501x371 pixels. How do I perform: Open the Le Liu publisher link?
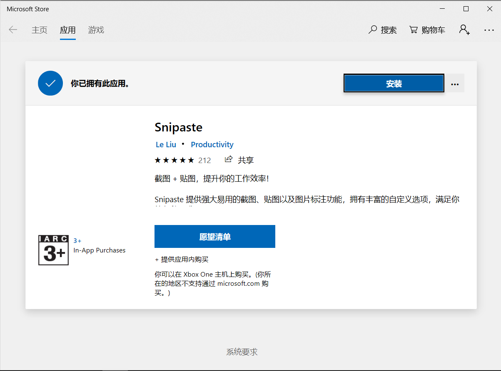pyautogui.click(x=166, y=144)
